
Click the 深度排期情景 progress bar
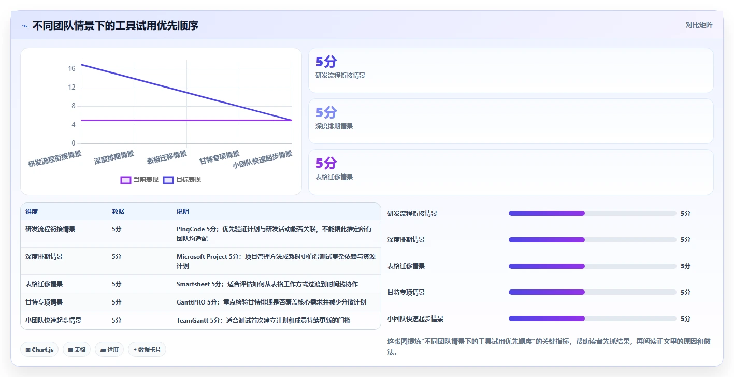point(593,240)
